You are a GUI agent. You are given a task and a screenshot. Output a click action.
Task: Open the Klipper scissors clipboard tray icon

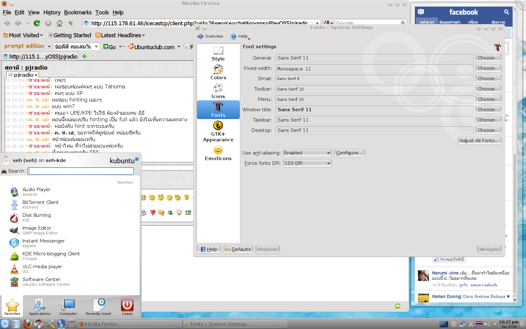471,324
